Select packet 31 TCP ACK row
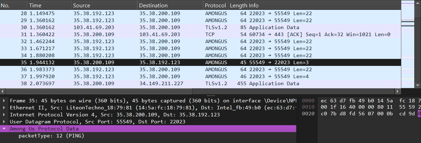The height and width of the screenshot is (143, 421). (x=176, y=34)
